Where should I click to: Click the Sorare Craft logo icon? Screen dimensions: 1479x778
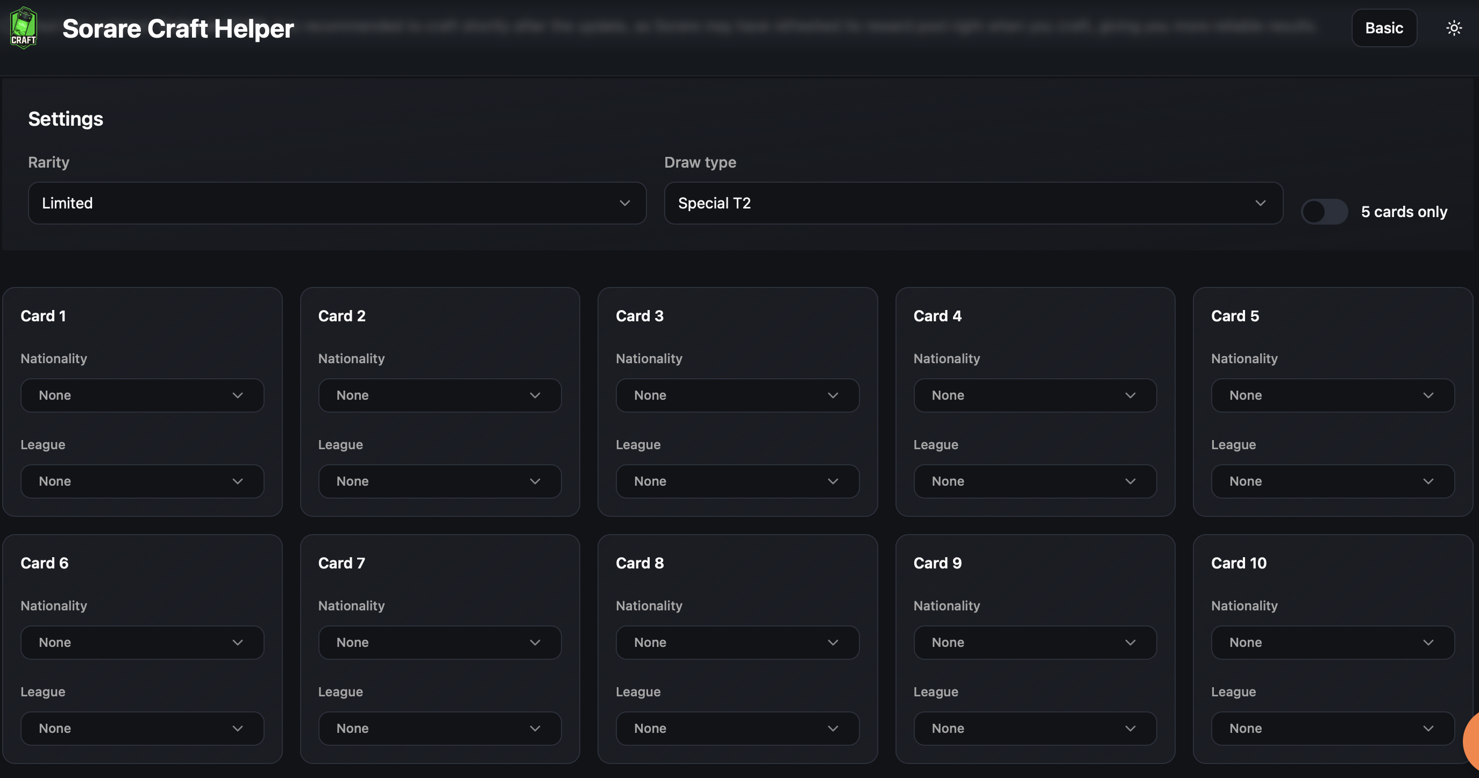click(24, 27)
